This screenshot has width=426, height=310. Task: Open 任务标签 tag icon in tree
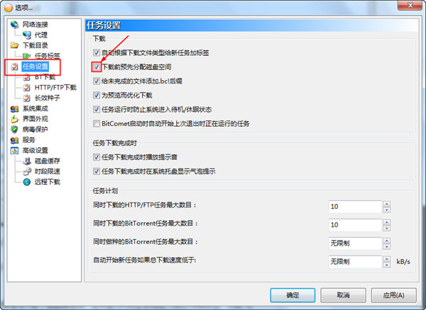pos(27,56)
